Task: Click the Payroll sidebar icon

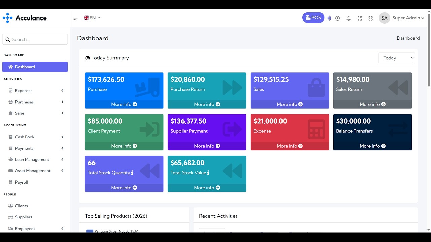Action: point(10,182)
